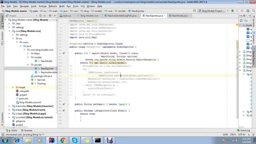
Task: Toggle the last checkbox in the Profiles list
Action: [x=248, y=48]
